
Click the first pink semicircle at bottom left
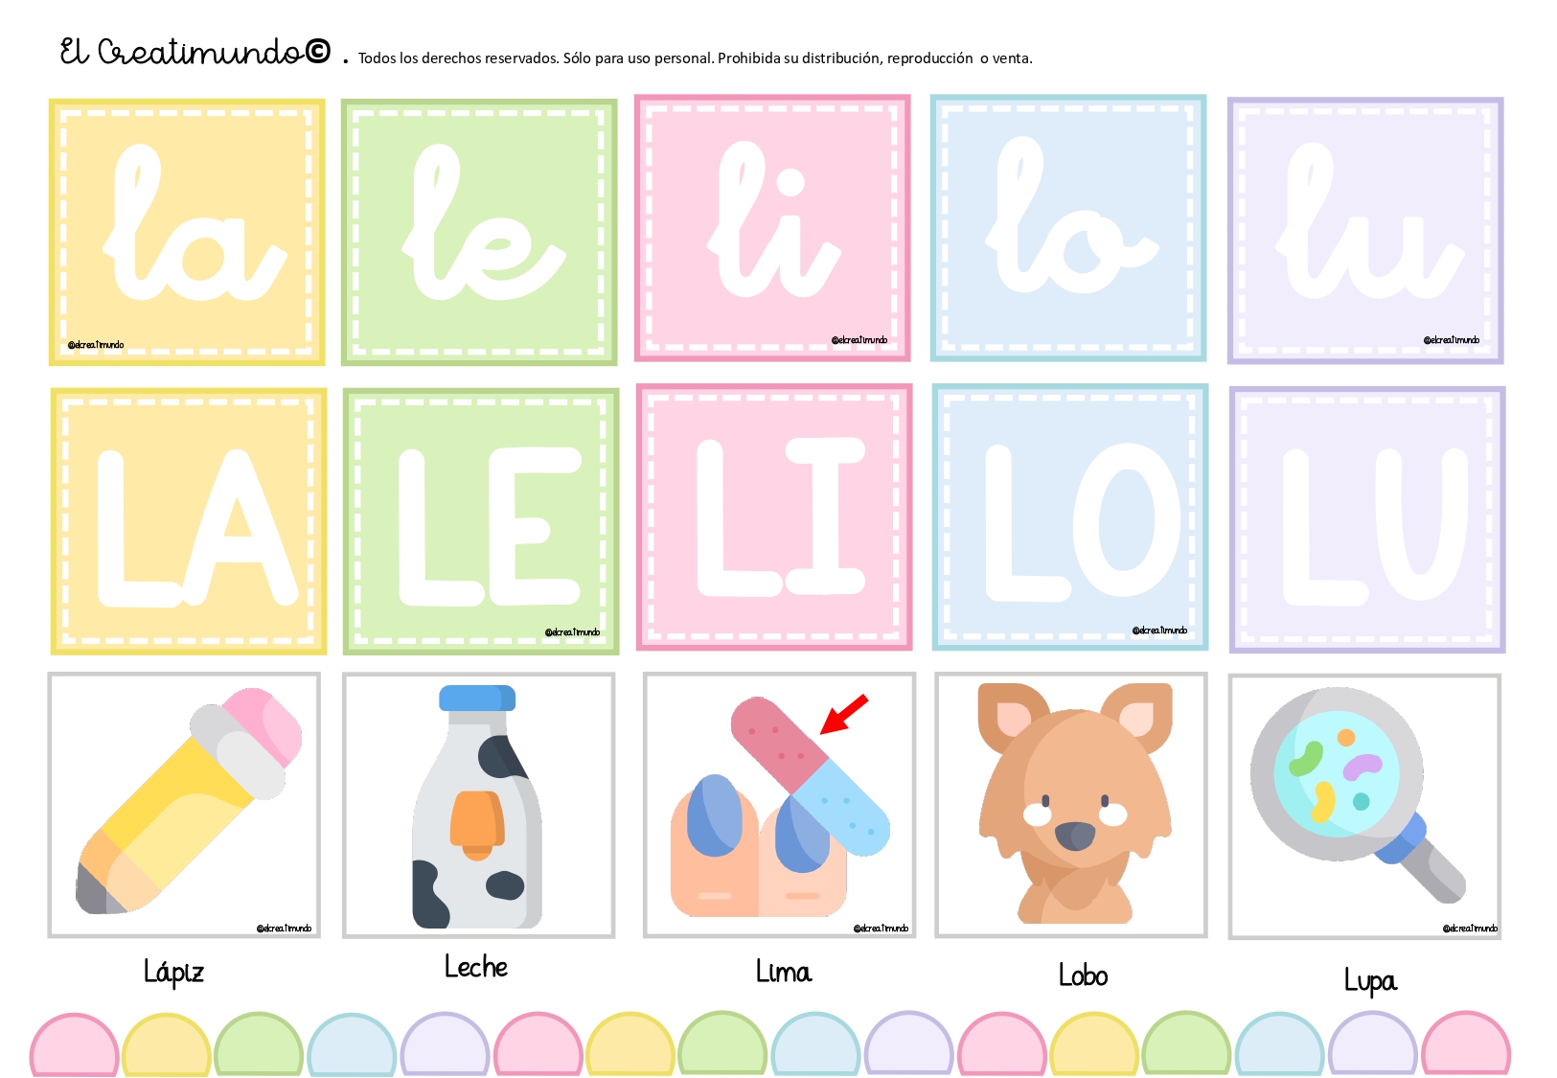point(74,1044)
